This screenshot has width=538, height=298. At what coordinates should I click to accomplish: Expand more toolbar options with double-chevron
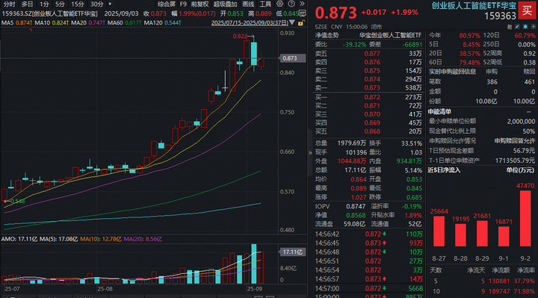pyautogui.click(x=302, y=4)
